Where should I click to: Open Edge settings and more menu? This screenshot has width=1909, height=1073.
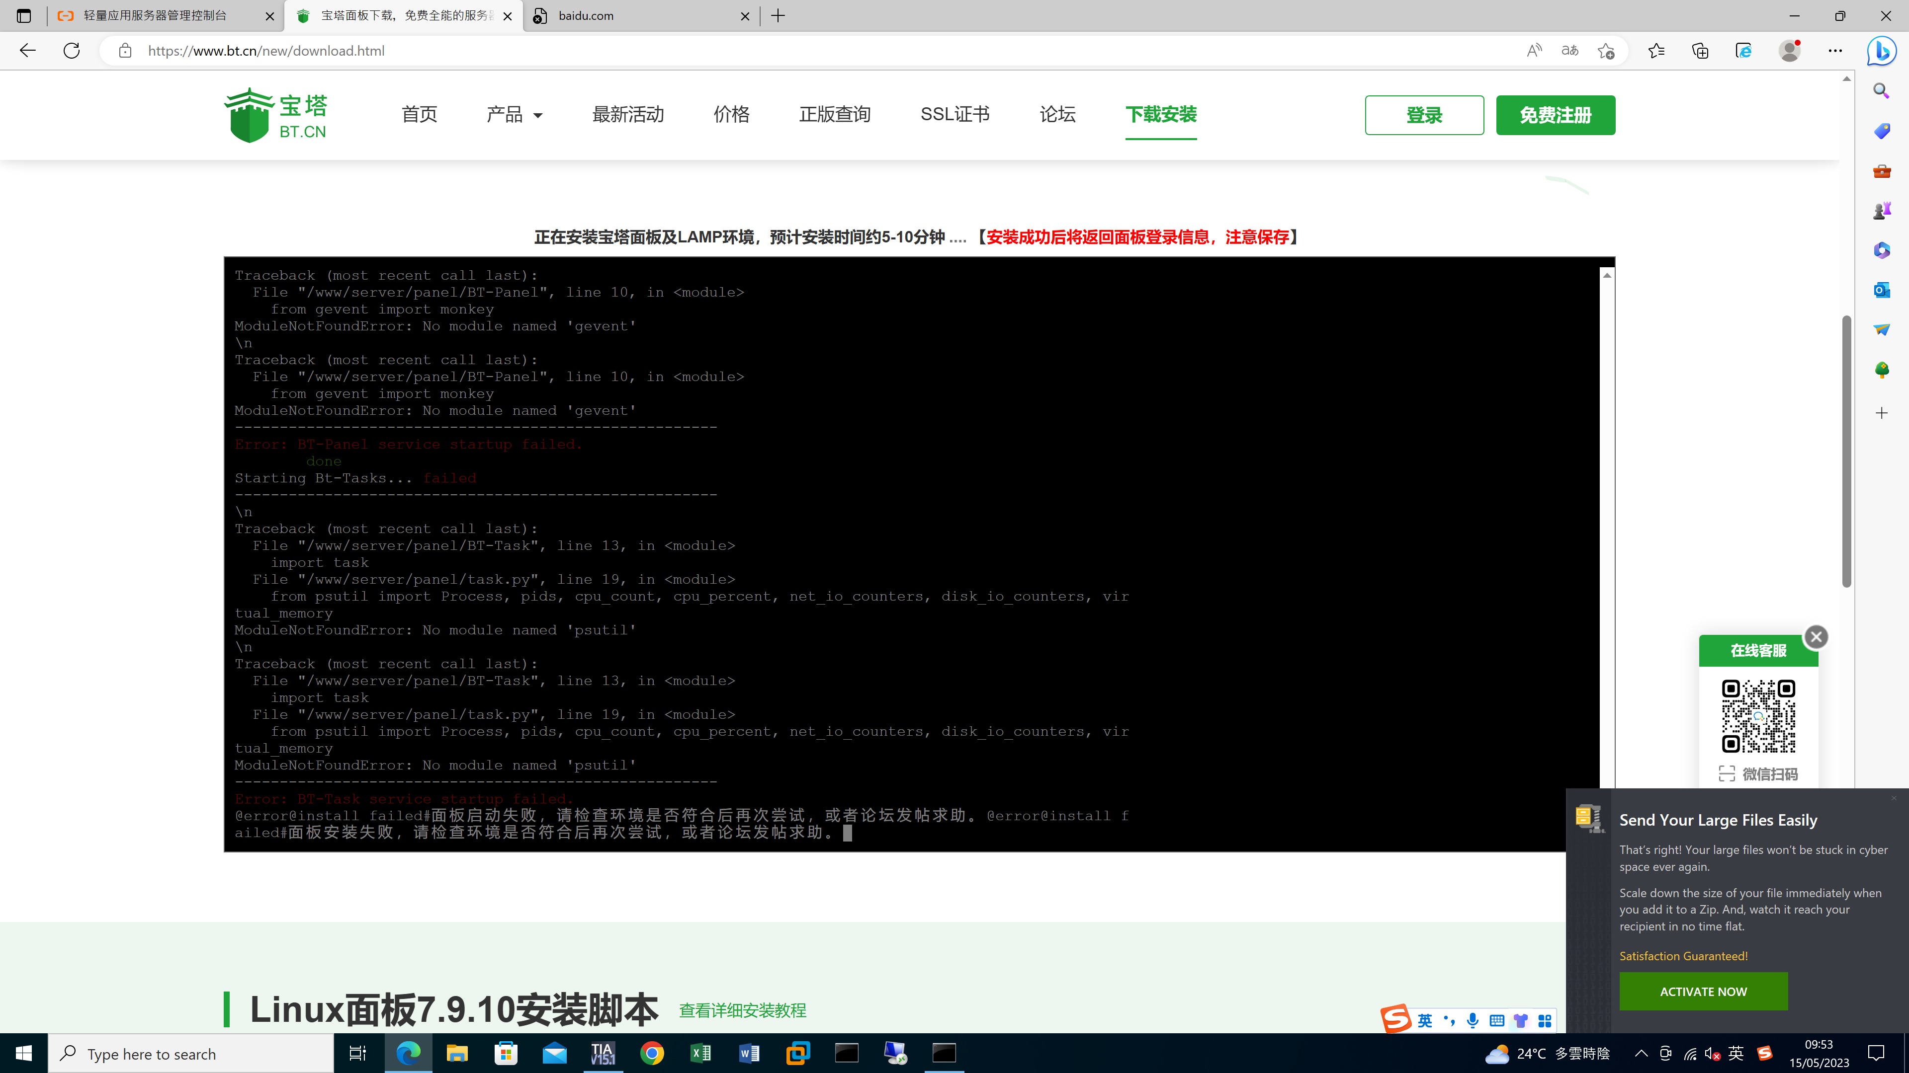point(1835,50)
